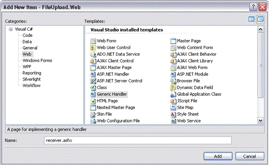
Task: Select the WPF category
Action: [x=27, y=66]
